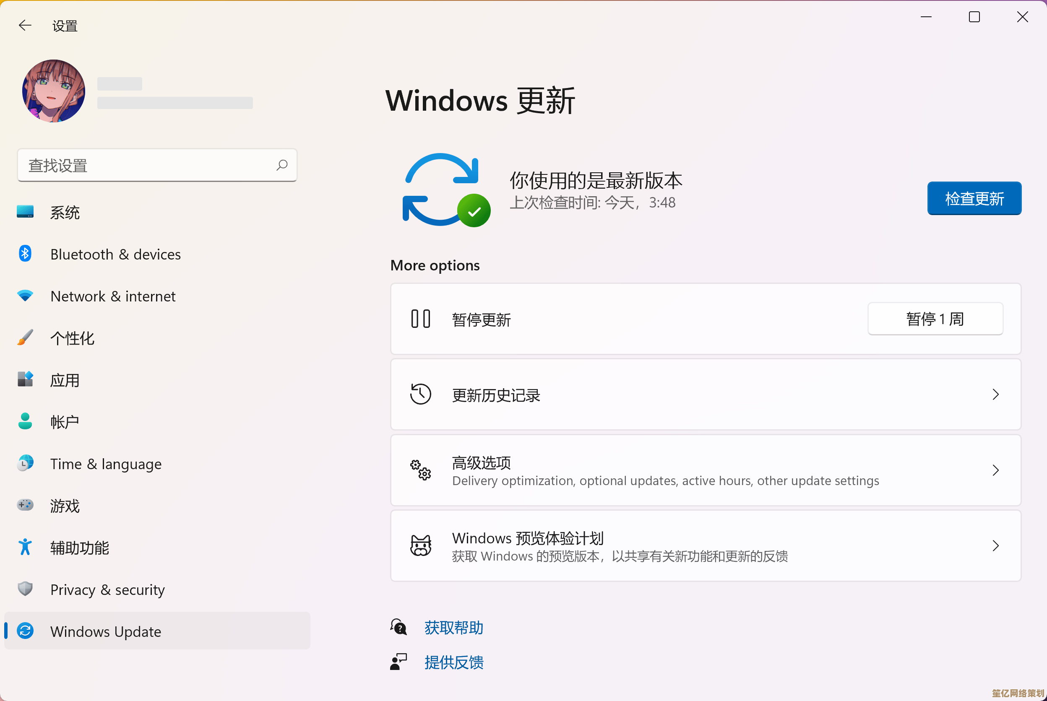
Task: Click the Accessibility figure icon
Action: click(x=25, y=547)
